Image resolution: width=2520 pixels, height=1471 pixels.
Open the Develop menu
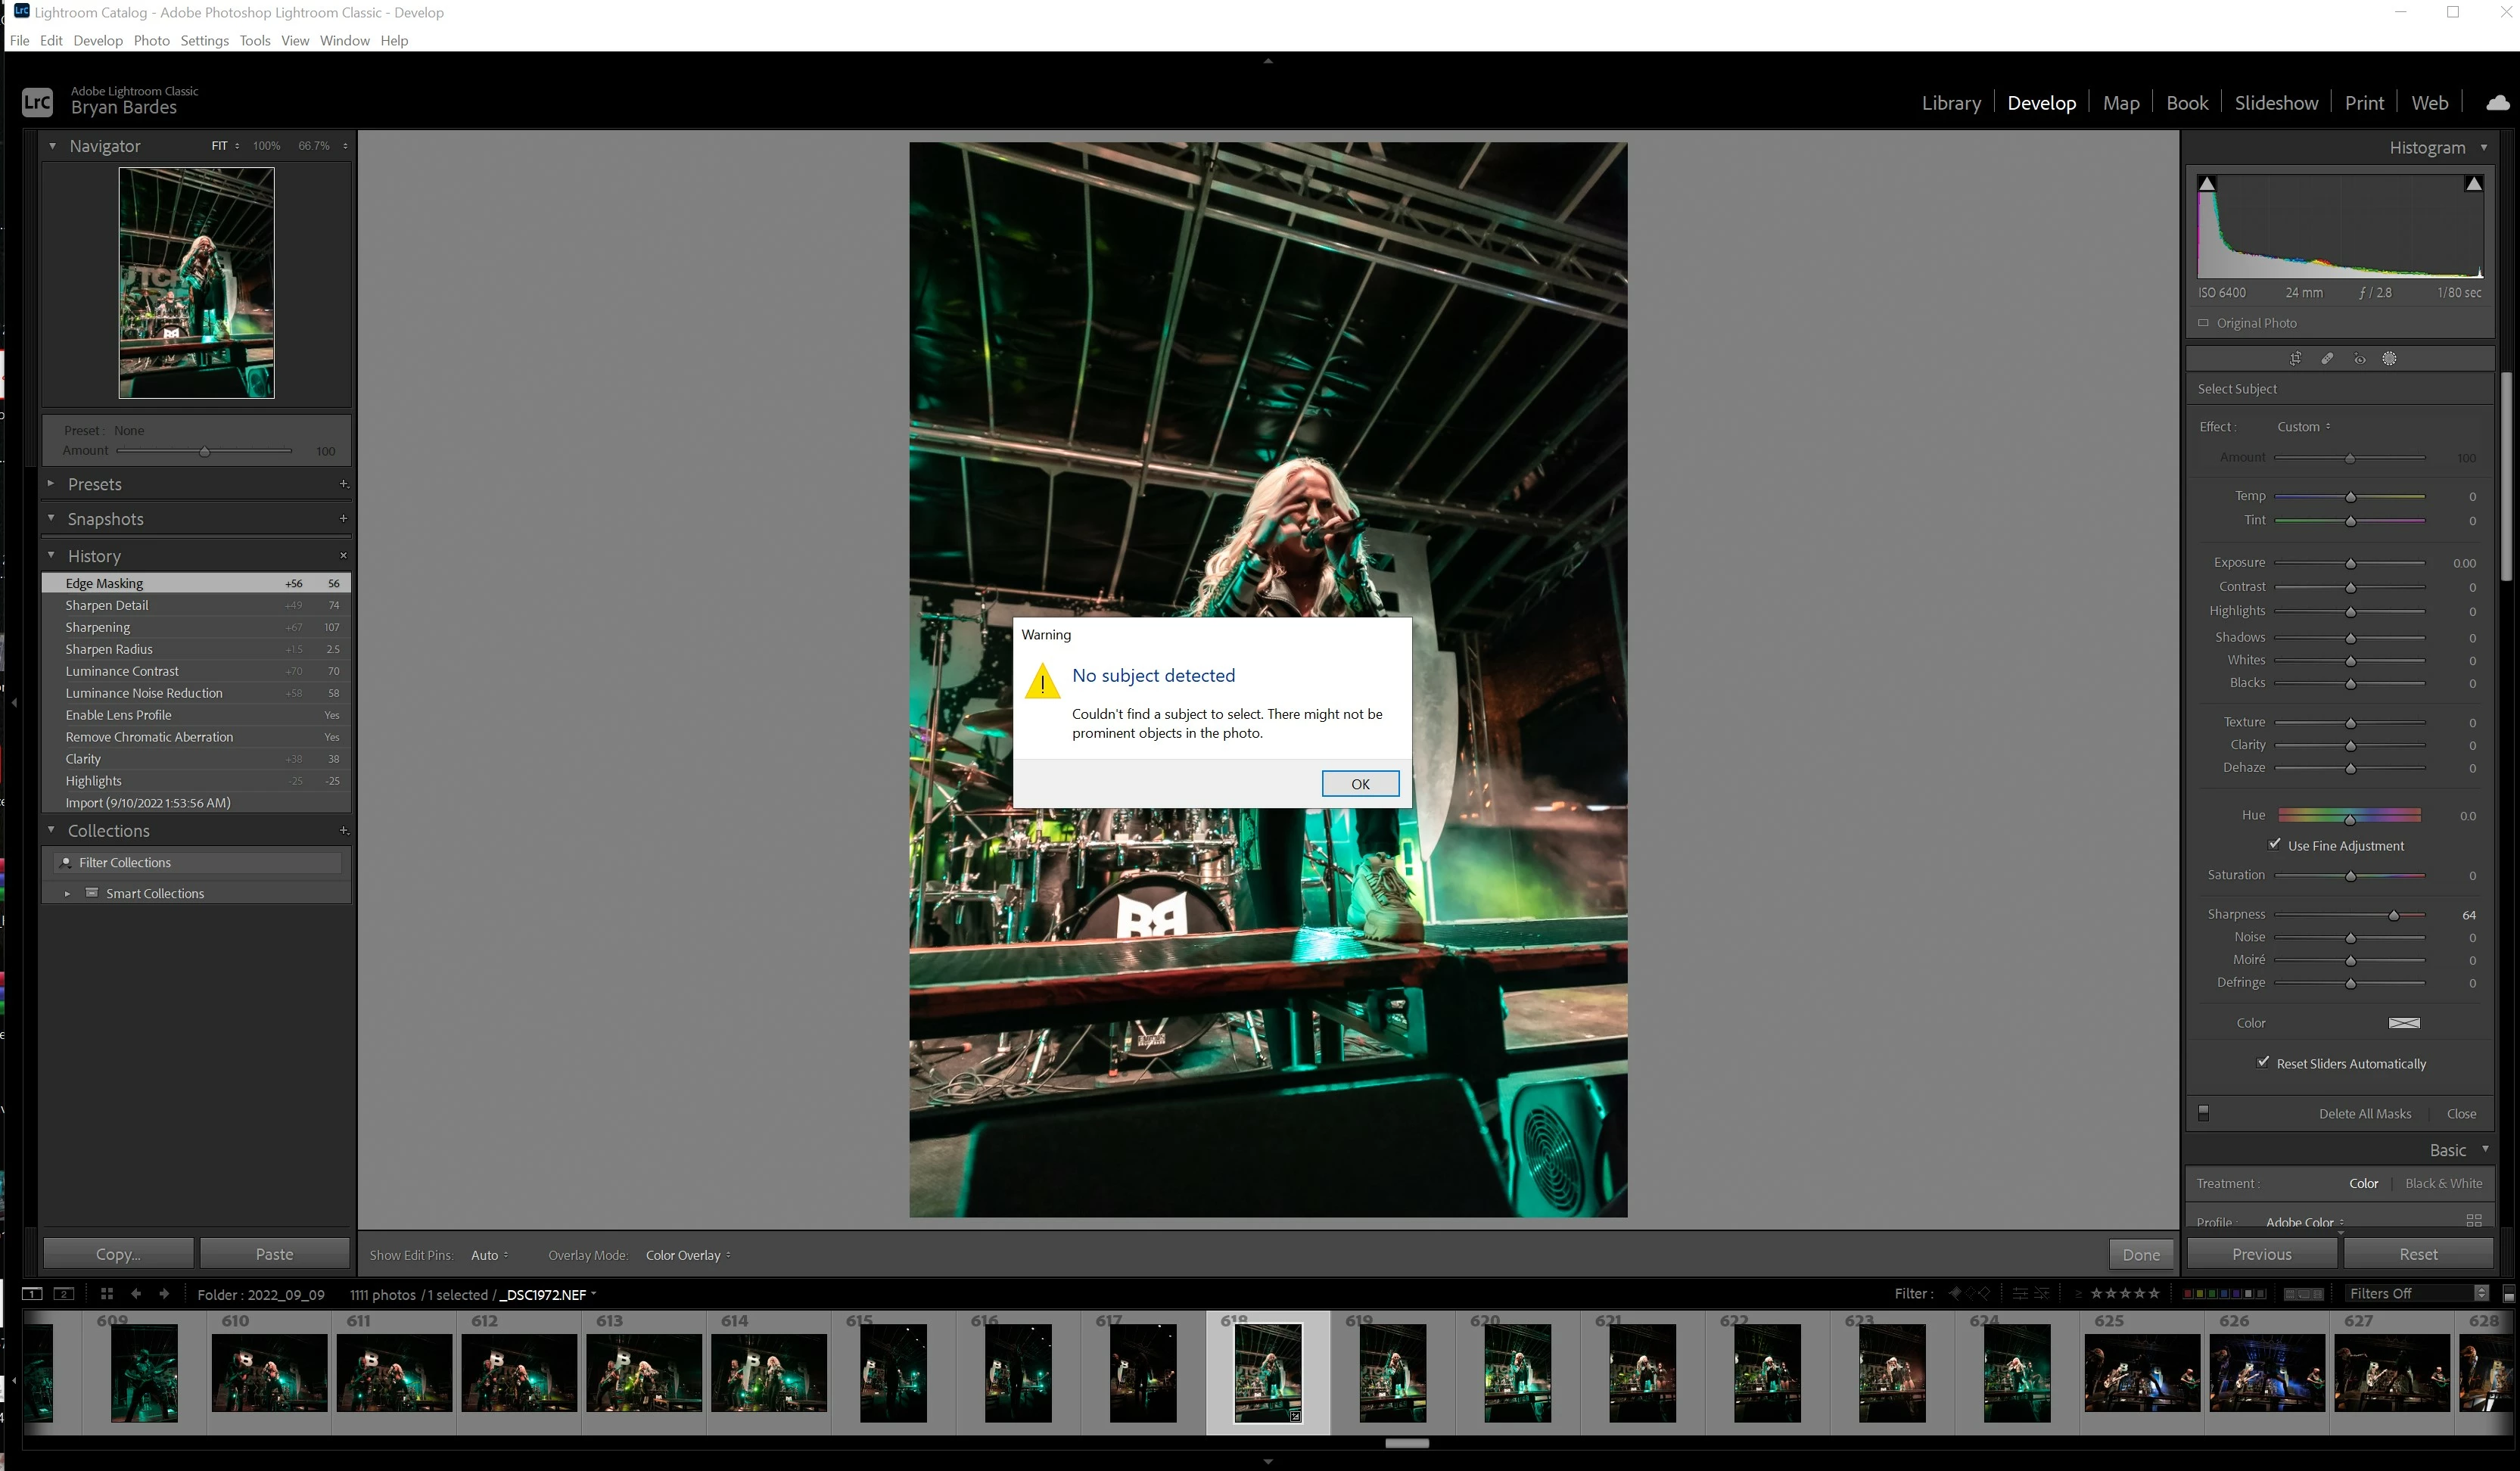pos(97,41)
